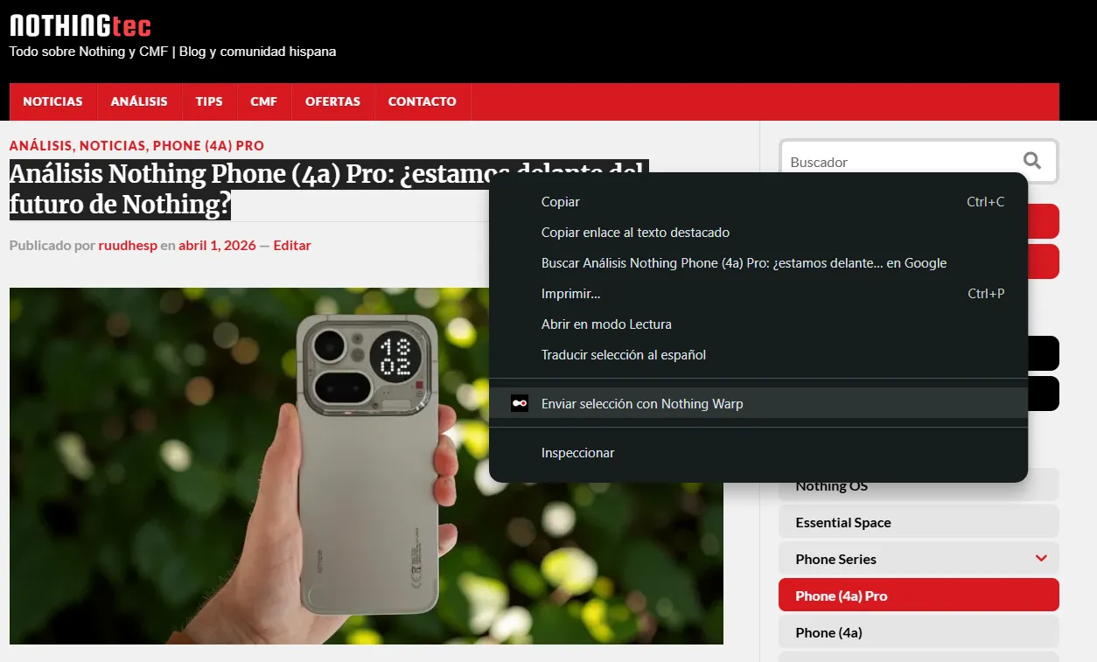Click the NOTHINGtec site logo
This screenshot has height=662, width=1097.
(x=80, y=26)
